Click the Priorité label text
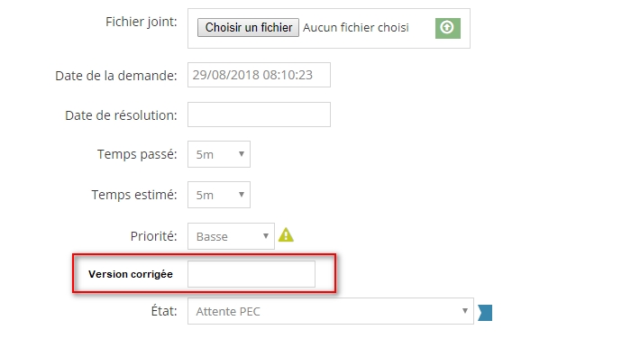 coord(154,236)
